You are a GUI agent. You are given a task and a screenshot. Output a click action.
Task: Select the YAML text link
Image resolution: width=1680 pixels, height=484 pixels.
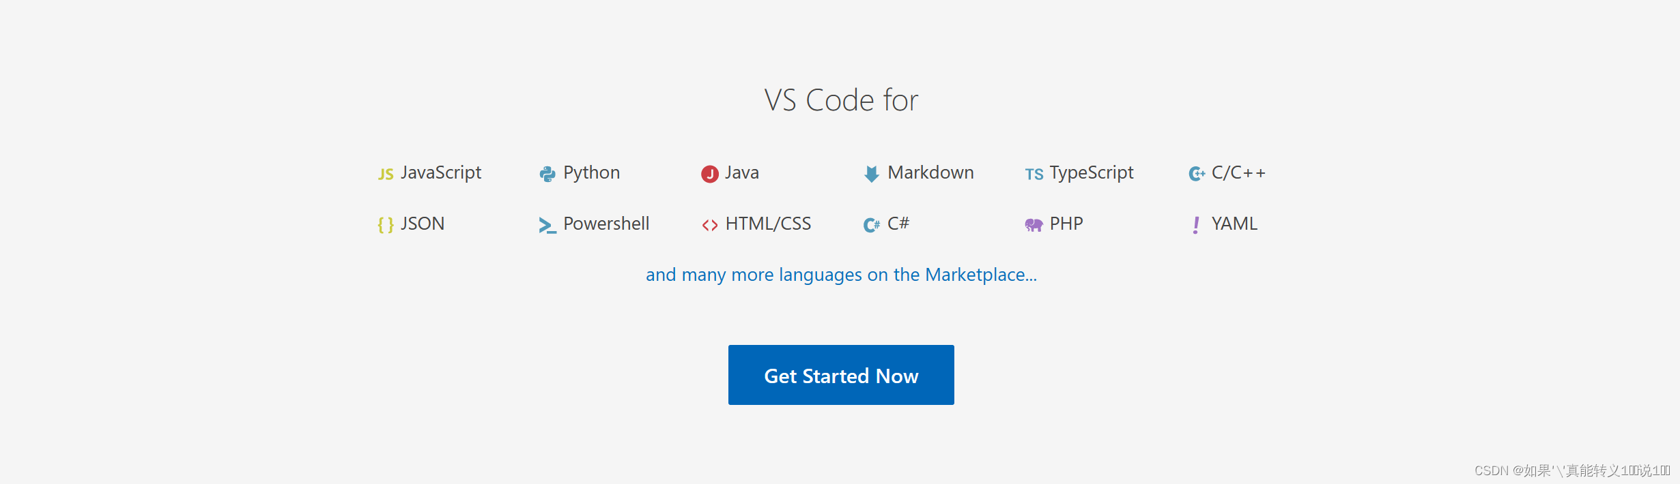(1234, 224)
